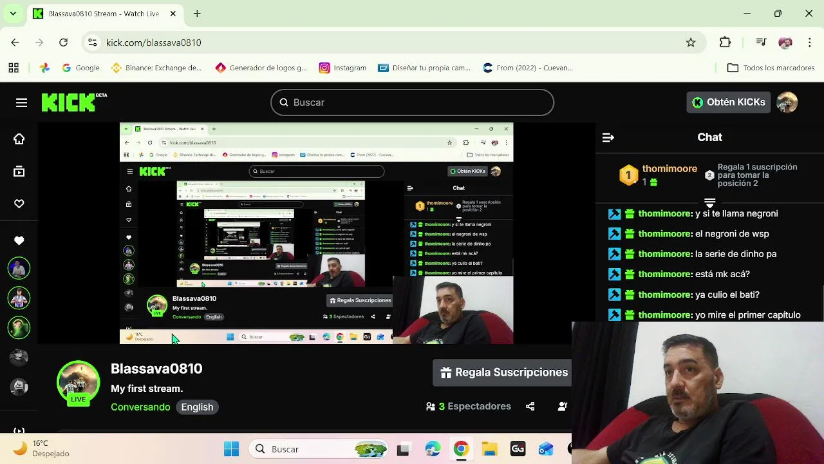Open File Explorer from taskbar
The width and height of the screenshot is (824, 464).
click(489, 449)
